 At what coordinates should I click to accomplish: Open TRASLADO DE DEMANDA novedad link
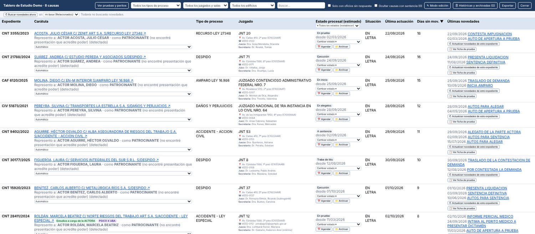[x=489, y=81]
